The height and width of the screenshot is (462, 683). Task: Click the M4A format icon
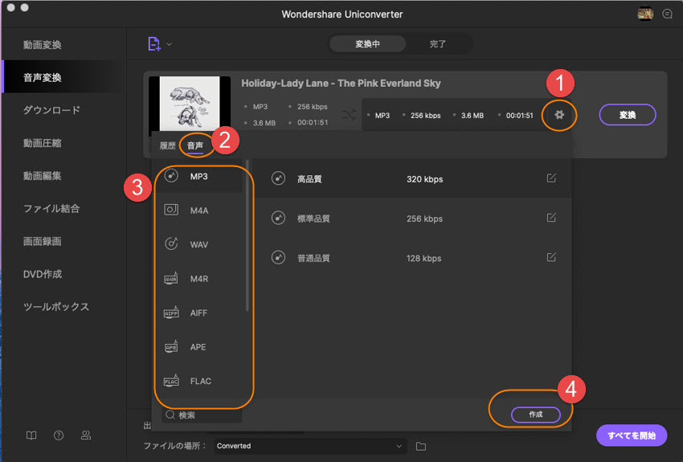(171, 210)
